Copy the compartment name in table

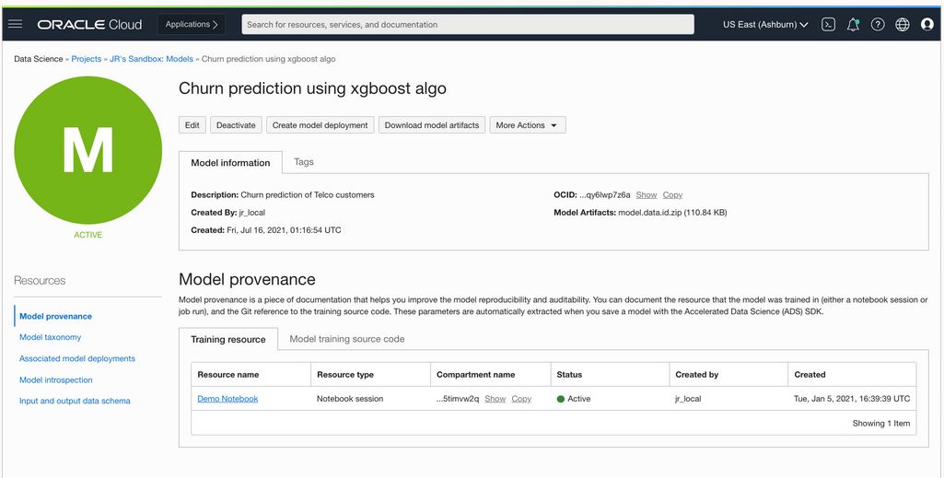point(521,399)
